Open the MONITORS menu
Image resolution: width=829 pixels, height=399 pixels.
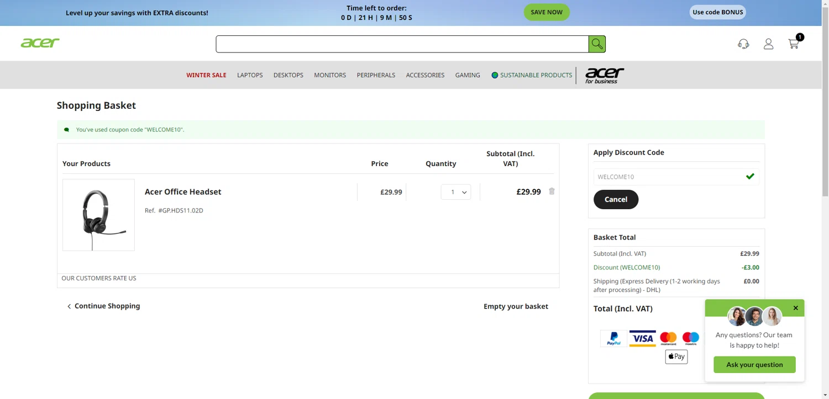click(x=330, y=75)
